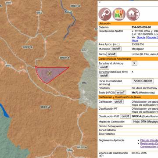
Task: Toggle Zona Inundabilidad (firm) on/off
Action: pos(104,76)
